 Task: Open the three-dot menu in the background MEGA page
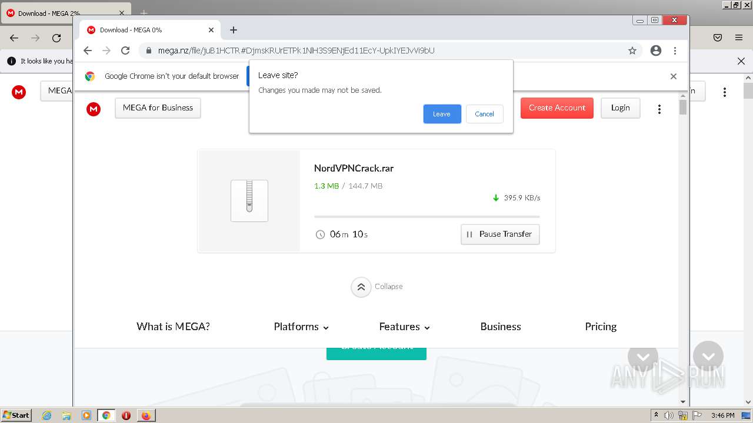[x=725, y=92]
